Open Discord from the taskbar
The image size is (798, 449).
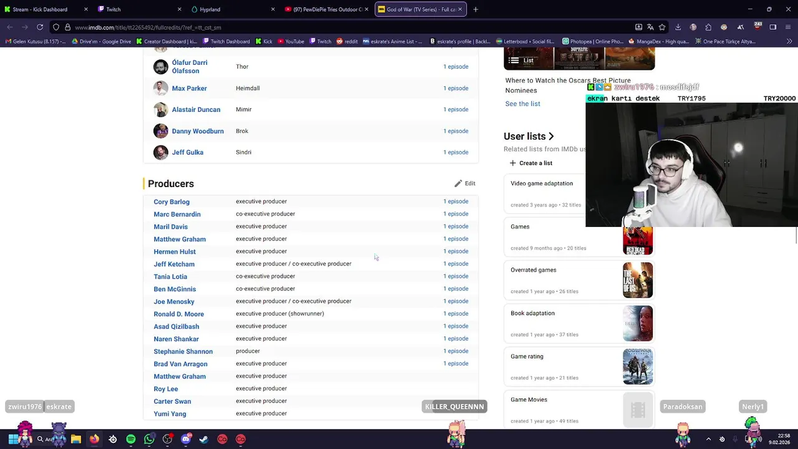click(x=186, y=439)
